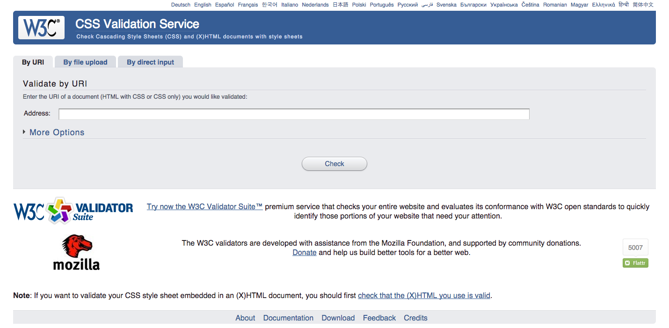Click the green Flattr button
Screen dimensions: 669x328
click(635, 263)
